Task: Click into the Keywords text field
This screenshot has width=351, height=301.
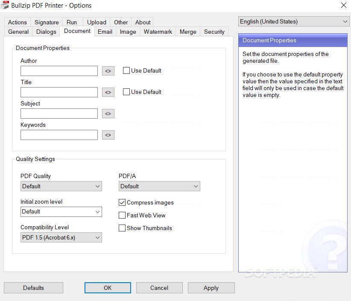Action: coord(59,135)
